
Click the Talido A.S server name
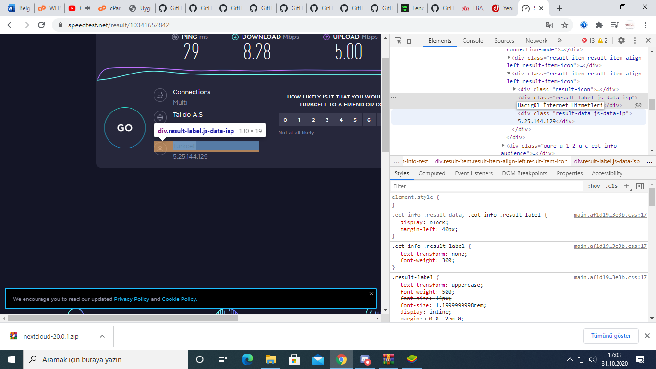[188, 114]
